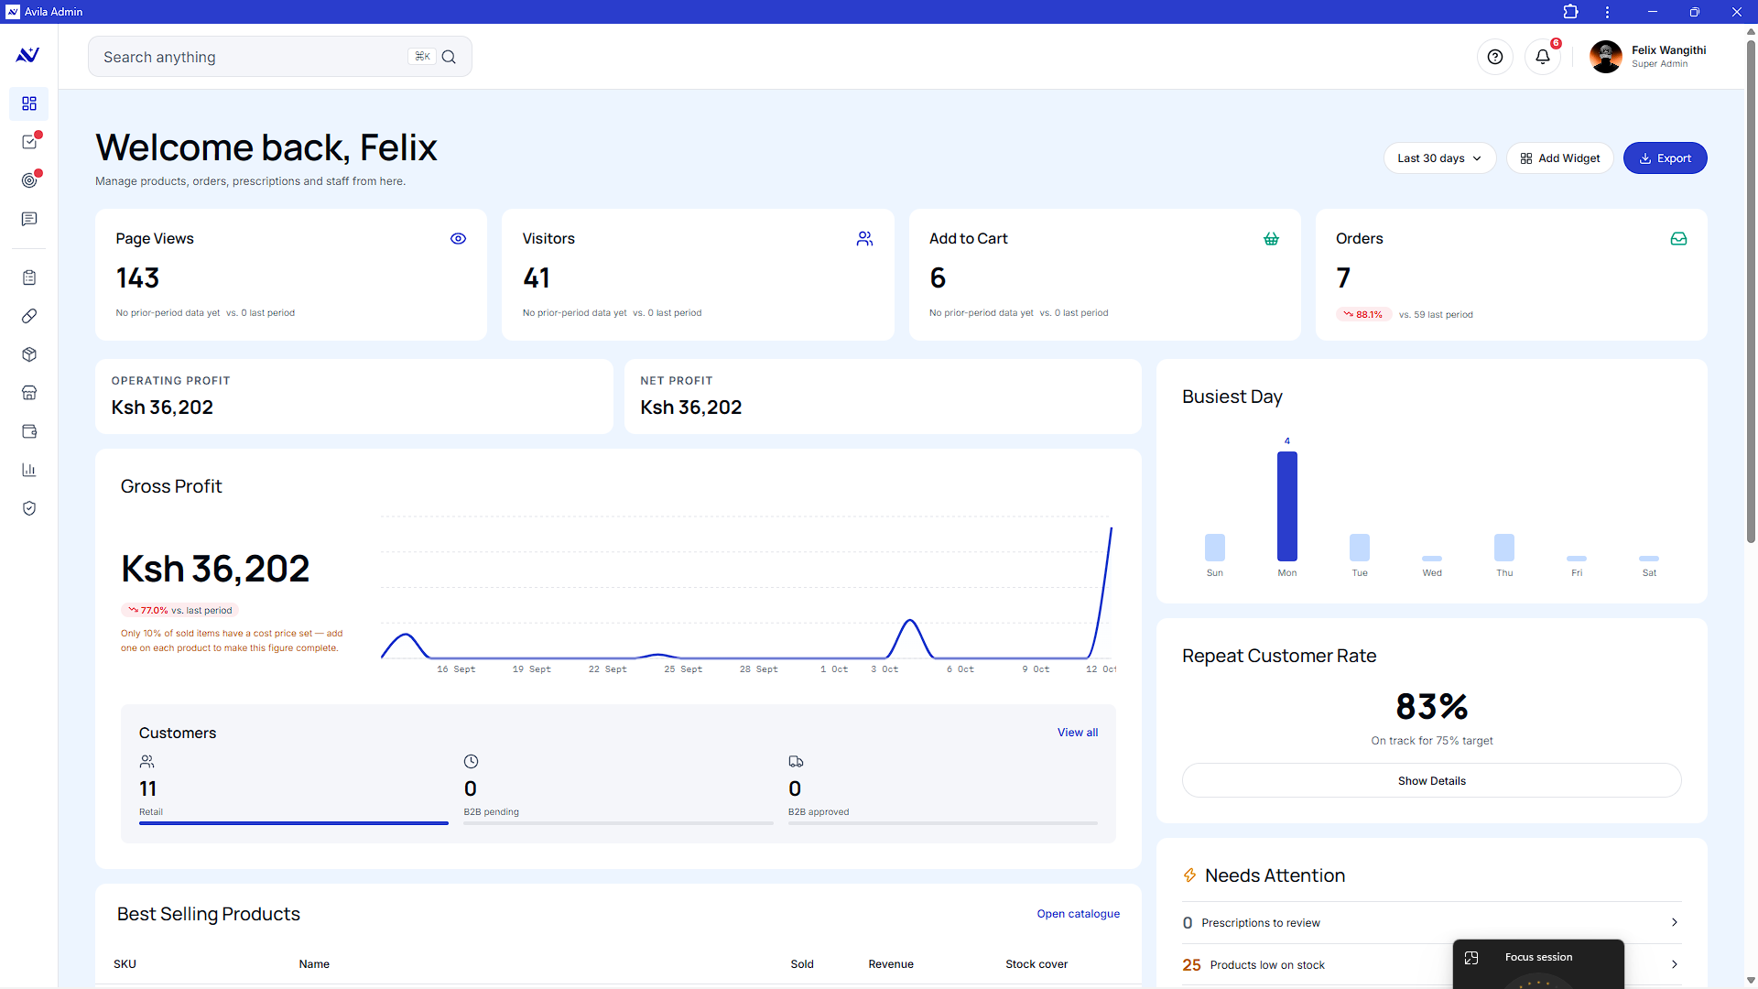Click the Add to Cart basket icon
This screenshot has width=1758, height=989.
[x=1272, y=239]
